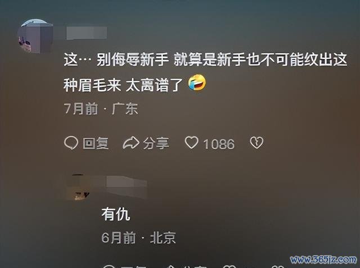Image resolution: width=360 pixels, height=268 pixels.
Task: Open the www.365jz.com watermark link
Action: tap(323, 260)
